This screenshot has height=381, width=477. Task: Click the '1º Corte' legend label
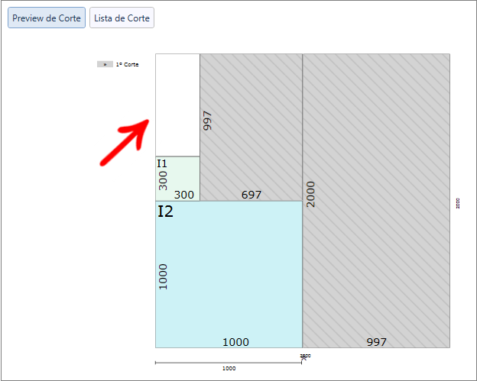pos(127,64)
